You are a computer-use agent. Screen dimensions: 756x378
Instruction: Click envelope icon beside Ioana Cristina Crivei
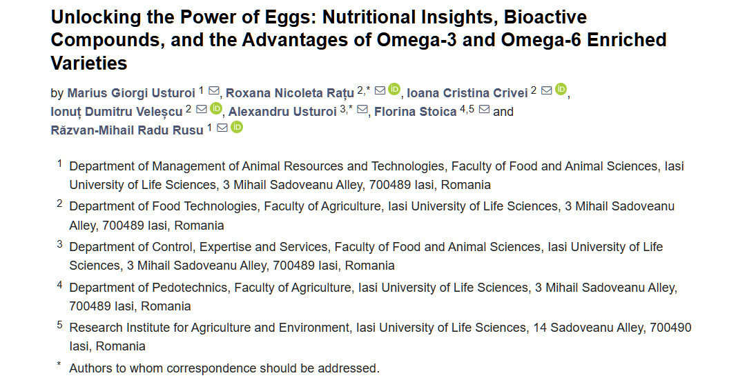tap(547, 91)
